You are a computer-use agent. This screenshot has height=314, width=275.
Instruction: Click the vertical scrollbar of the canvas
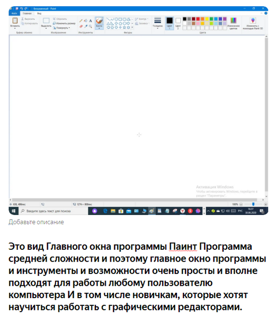click(x=266, y=114)
